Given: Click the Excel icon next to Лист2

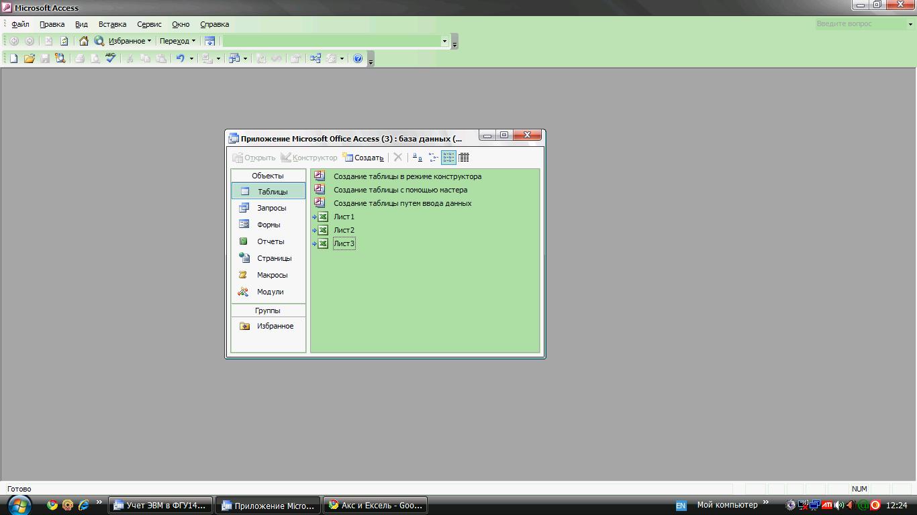Looking at the screenshot, I should 323,230.
